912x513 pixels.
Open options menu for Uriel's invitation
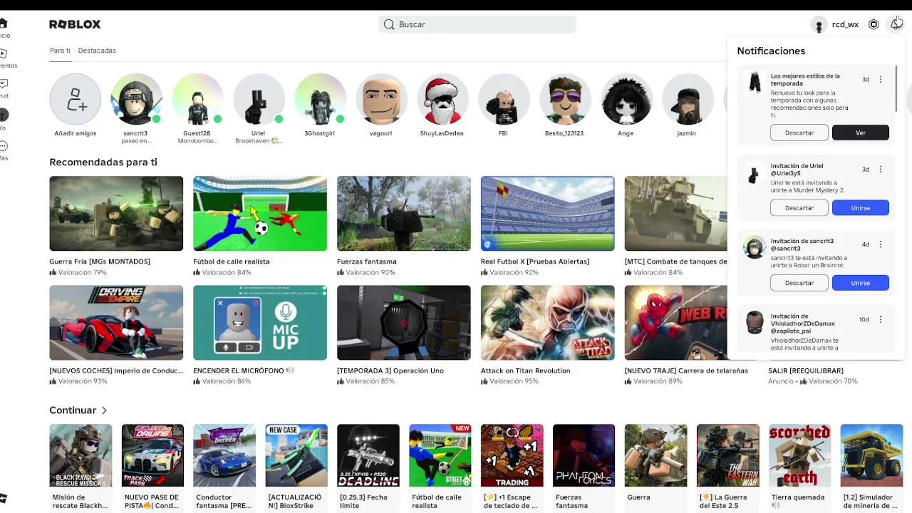click(x=881, y=170)
